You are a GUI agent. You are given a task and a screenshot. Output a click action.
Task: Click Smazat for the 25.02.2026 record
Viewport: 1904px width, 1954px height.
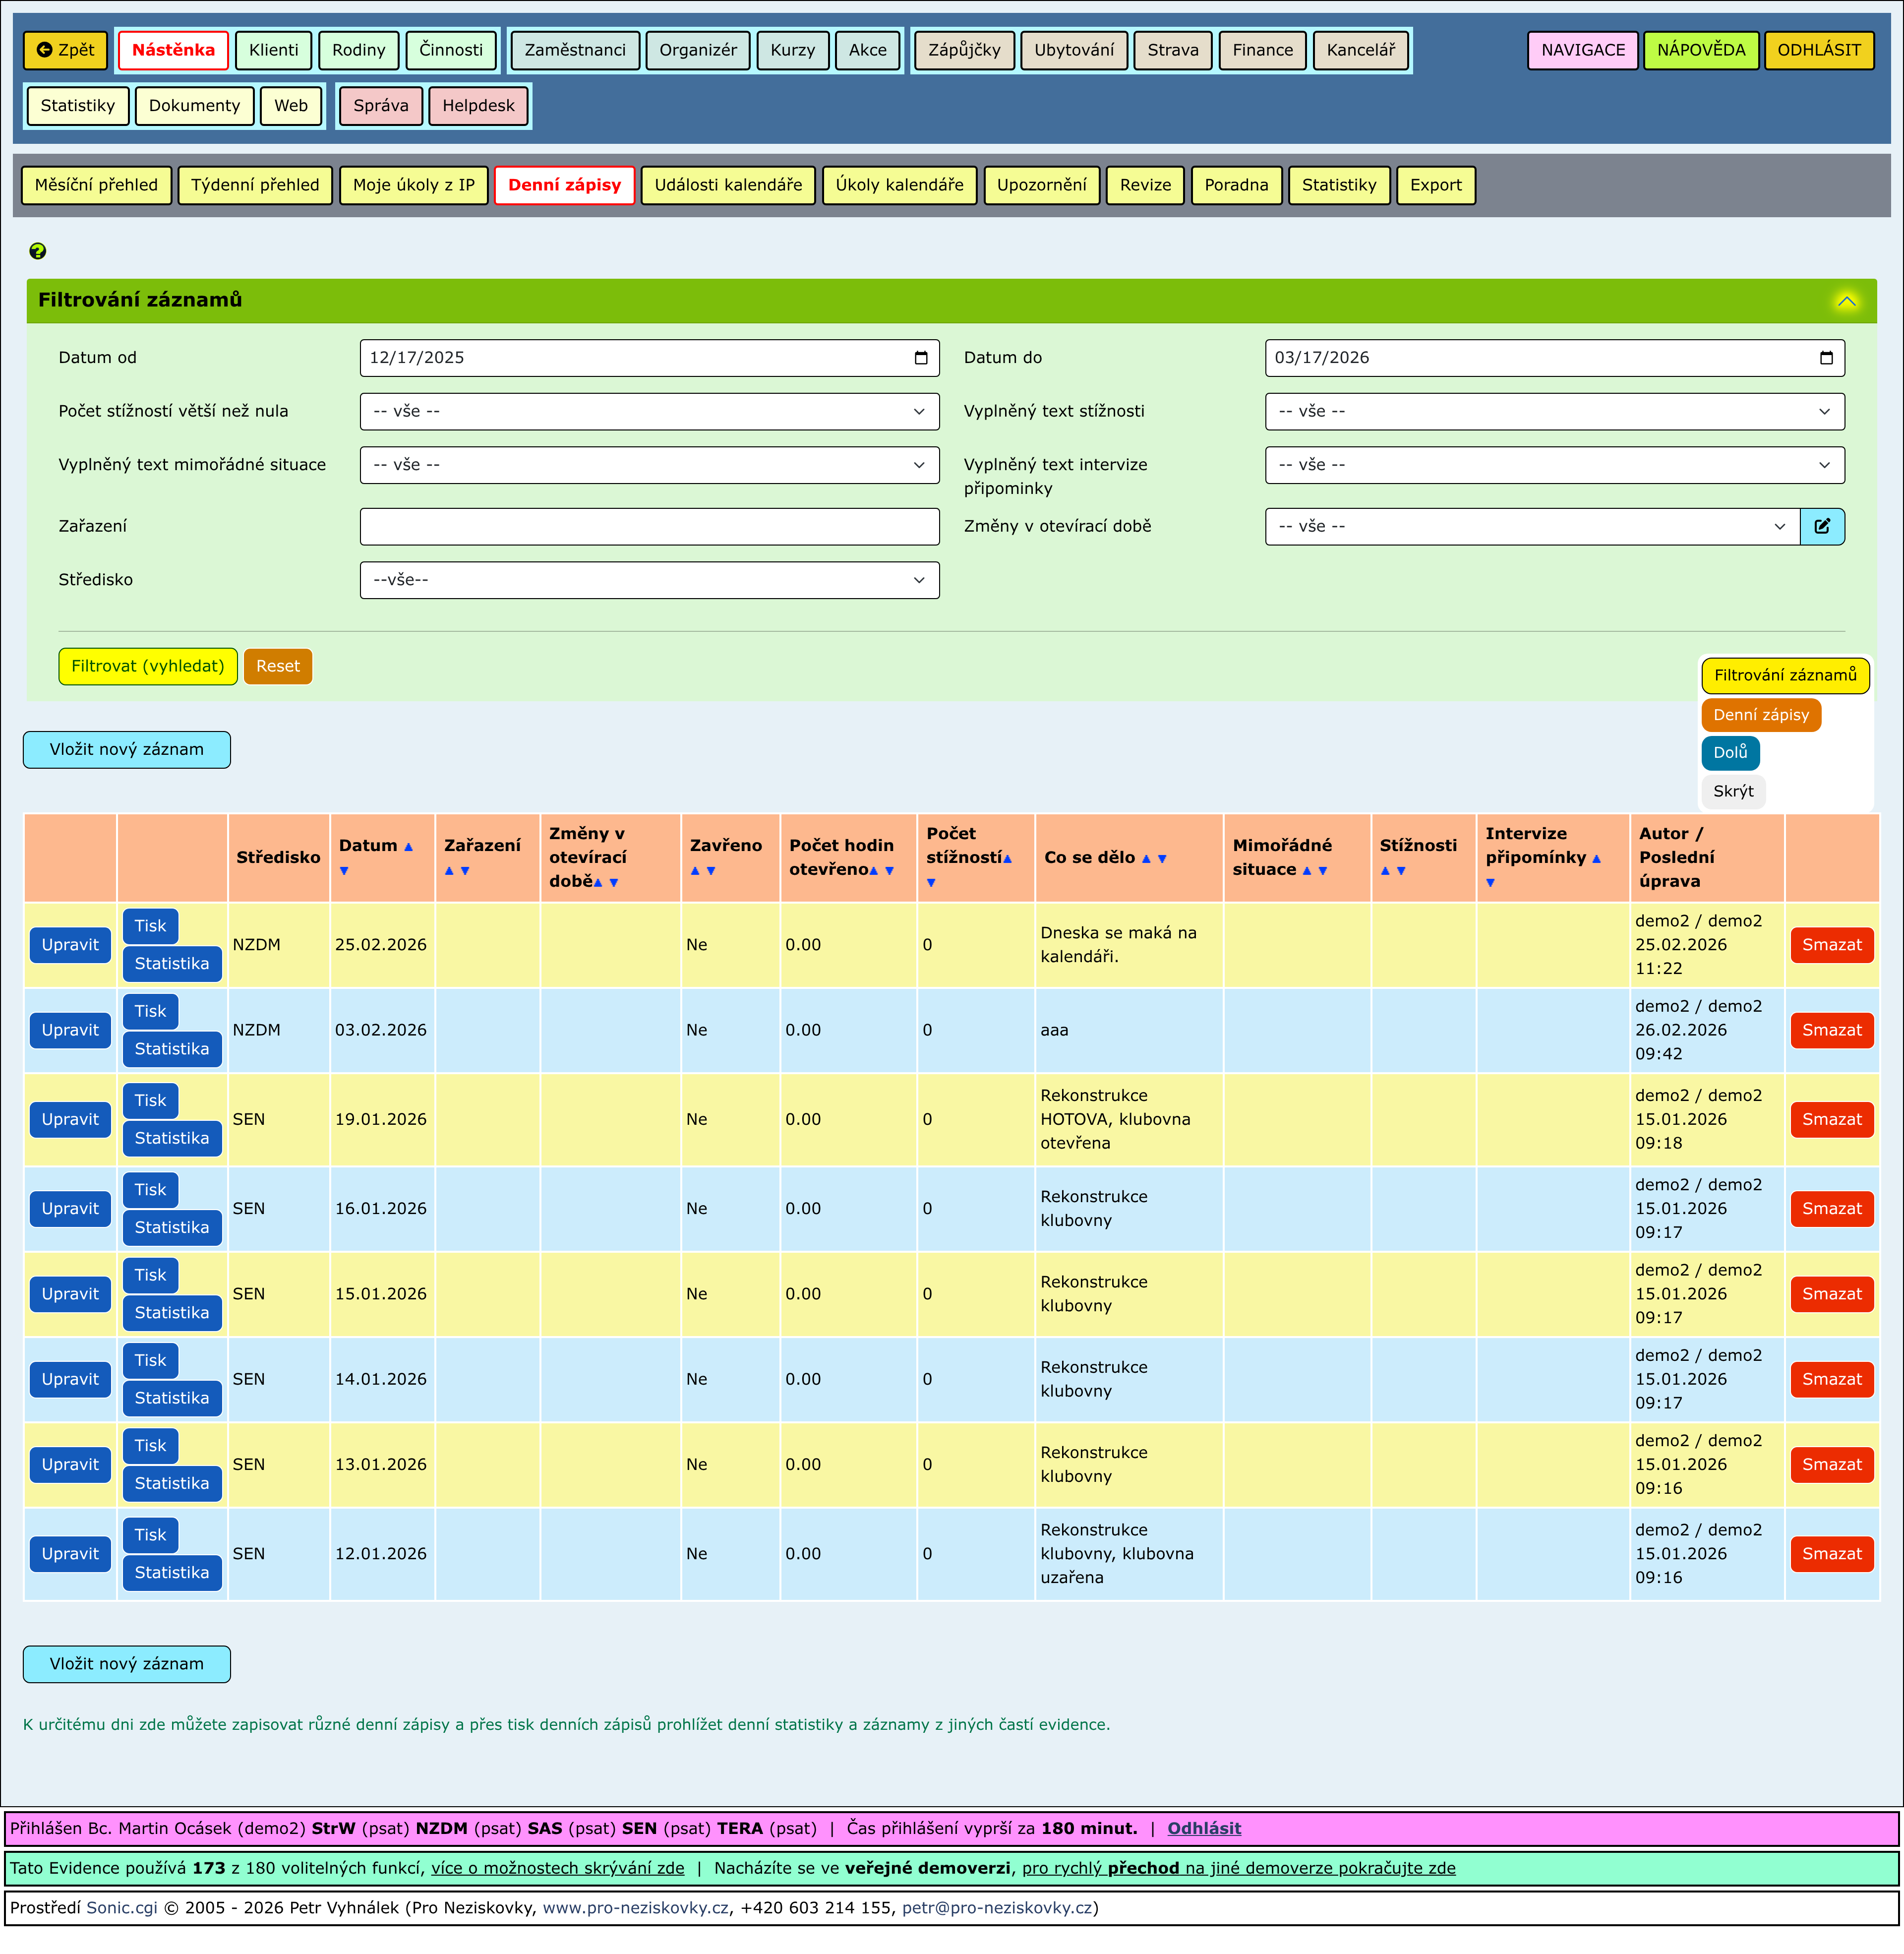click(x=1831, y=945)
